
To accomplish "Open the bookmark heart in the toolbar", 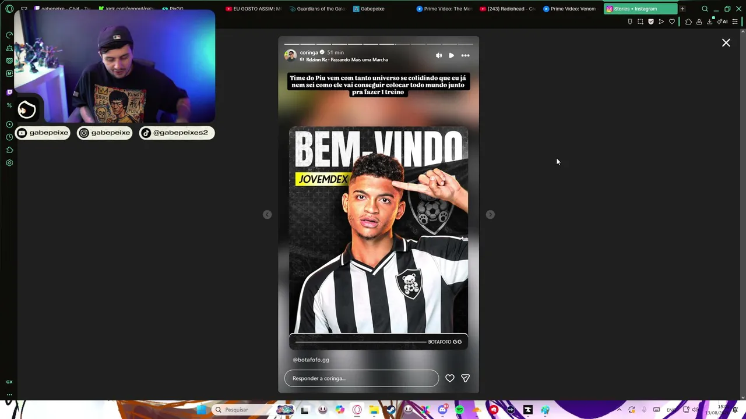I will tap(672, 22).
